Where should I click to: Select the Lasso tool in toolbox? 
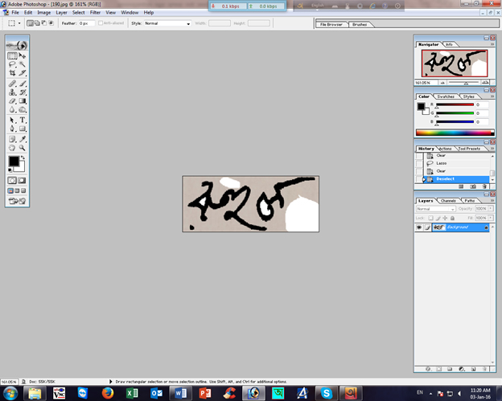point(12,64)
